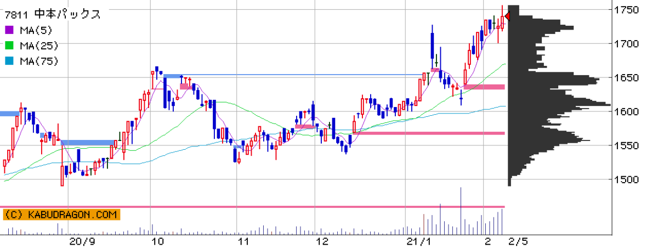This screenshot has width=658, height=248.
Task: Click the purple MA(5) legend swatch
Action: point(9,30)
